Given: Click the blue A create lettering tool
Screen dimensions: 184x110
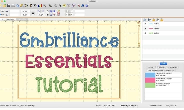Looking at the screenshot, I should coord(83,6).
